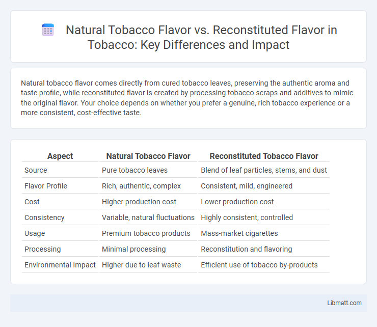Click the 'Usage' row label
Image resolution: width=377 pixels, height=327 pixels.
click(35, 233)
